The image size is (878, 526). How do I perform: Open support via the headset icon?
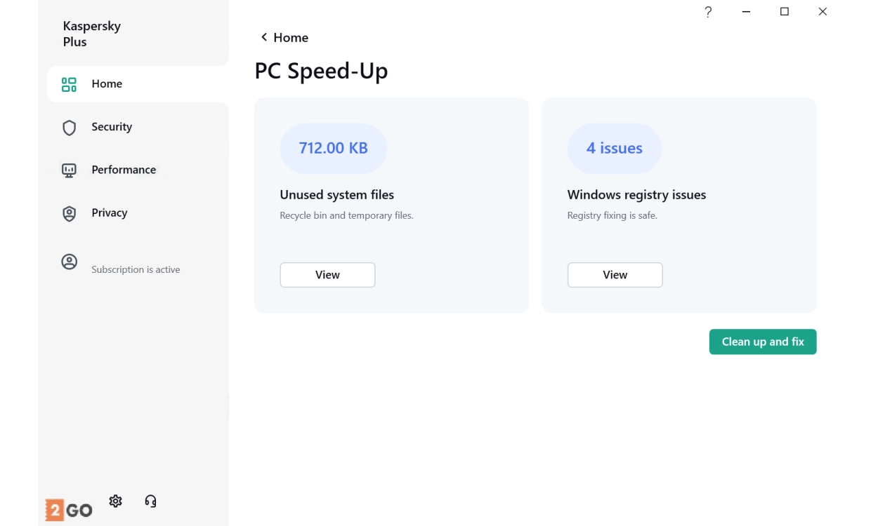click(x=150, y=501)
